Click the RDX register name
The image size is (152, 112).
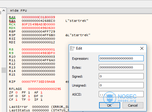pos(12,28)
